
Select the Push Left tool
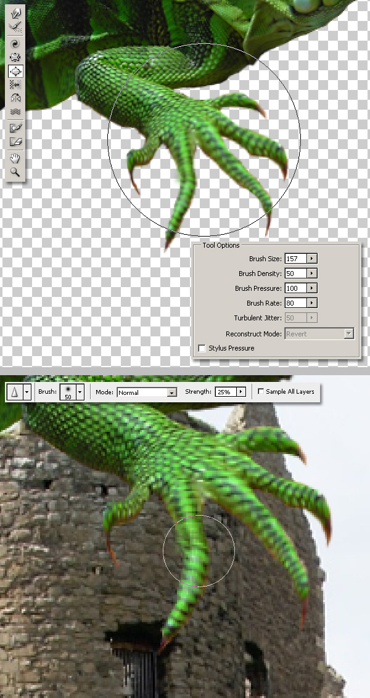[x=15, y=84]
